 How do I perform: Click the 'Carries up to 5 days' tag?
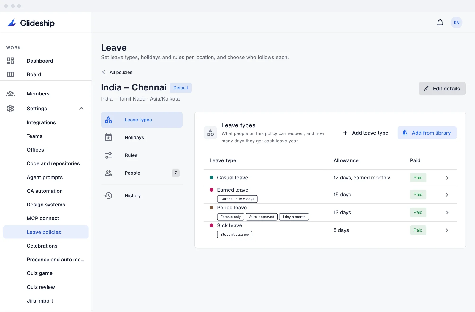pyautogui.click(x=237, y=199)
